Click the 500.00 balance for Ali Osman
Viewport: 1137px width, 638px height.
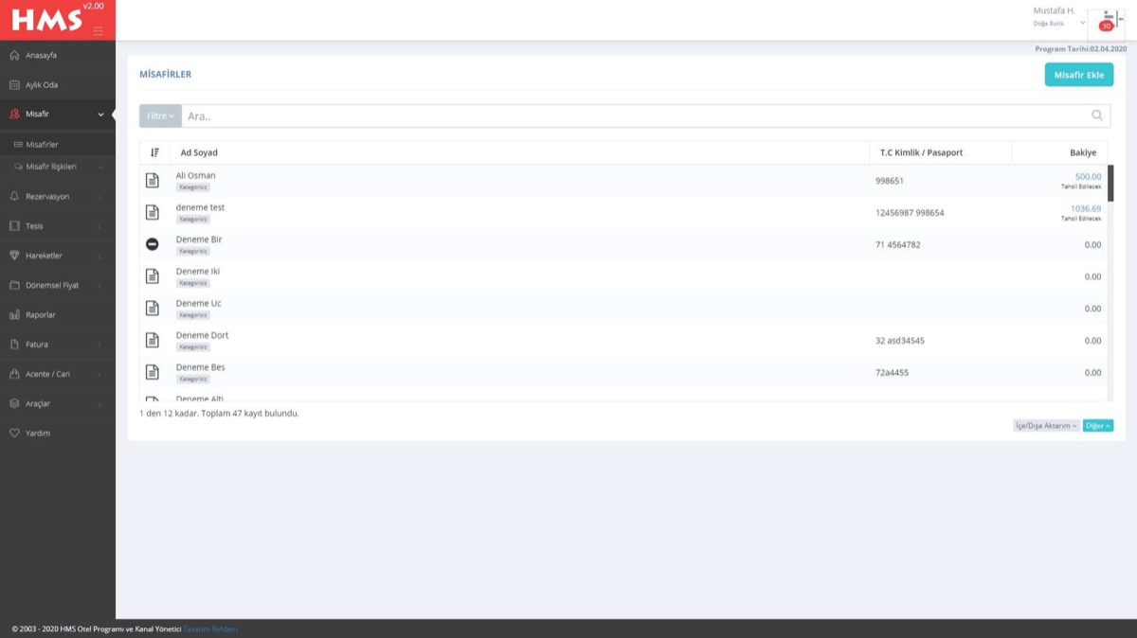(x=1088, y=176)
